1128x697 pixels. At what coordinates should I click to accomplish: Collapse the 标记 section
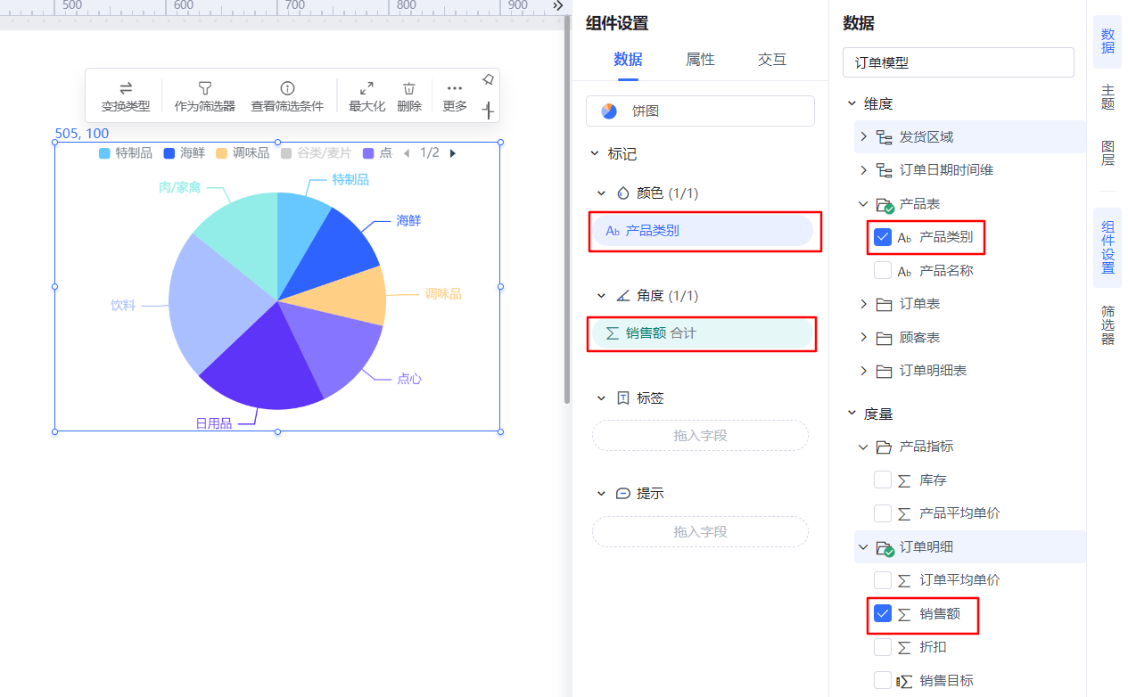[x=595, y=154]
